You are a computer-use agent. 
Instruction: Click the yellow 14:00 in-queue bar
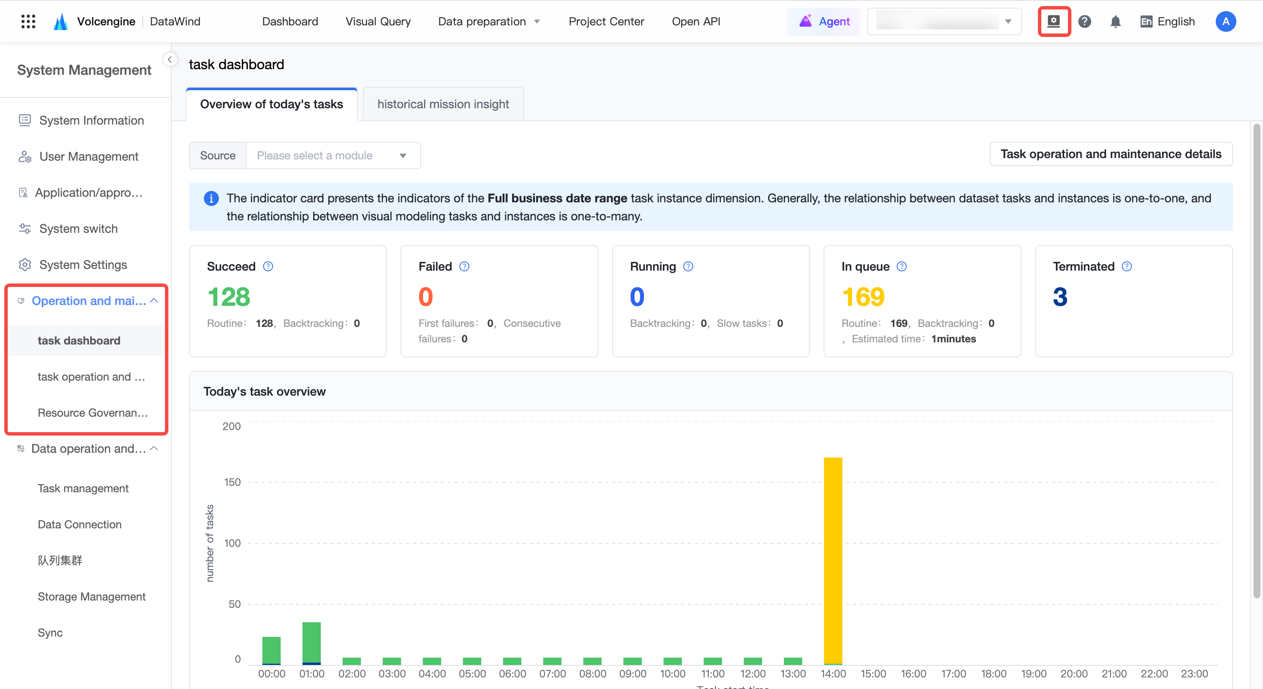833,561
